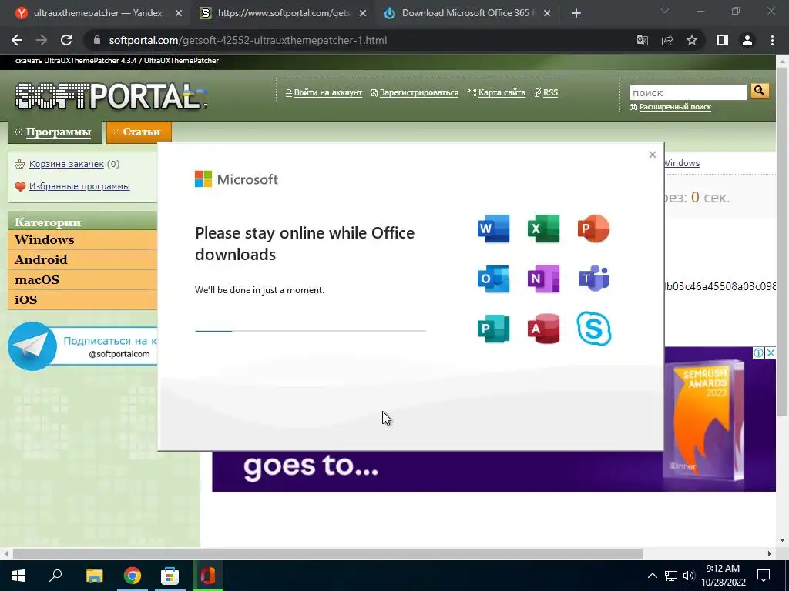Viewport: 789px width, 591px height.
Task: Close the Download Microsoft Office 365 tab
Action: click(x=547, y=14)
